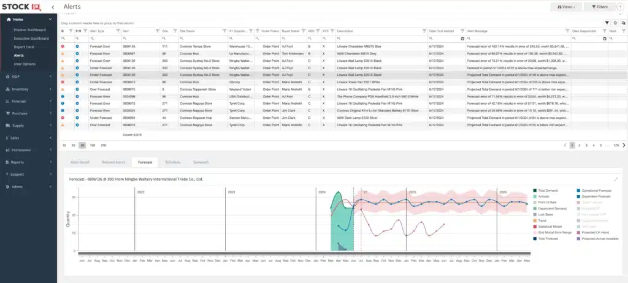The width and height of the screenshot is (628, 283).
Task: Click the filter funnel on Date Suspended column
Action: [x=604, y=31]
